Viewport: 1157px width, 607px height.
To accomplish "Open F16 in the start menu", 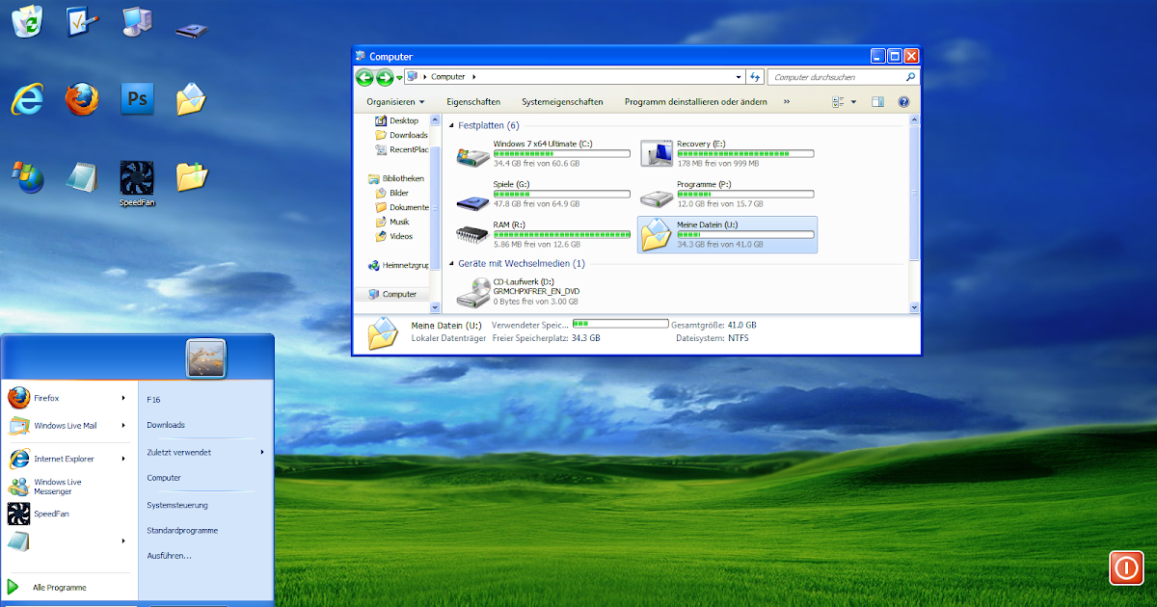I will coord(153,398).
